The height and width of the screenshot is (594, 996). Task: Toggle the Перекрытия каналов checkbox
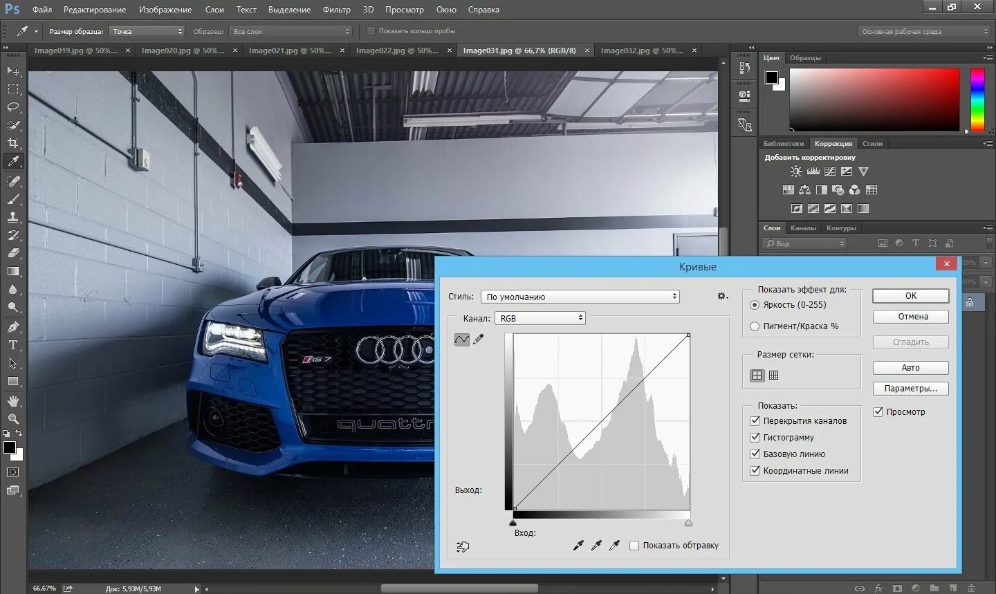tap(755, 420)
